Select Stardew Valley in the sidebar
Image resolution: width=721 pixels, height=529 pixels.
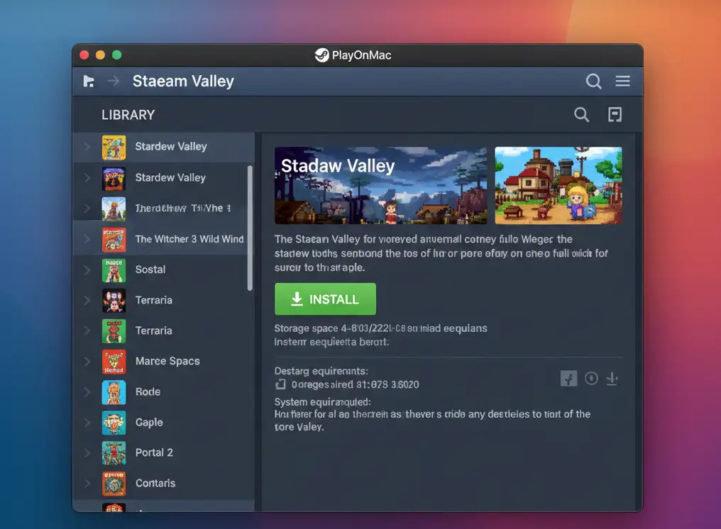point(170,147)
